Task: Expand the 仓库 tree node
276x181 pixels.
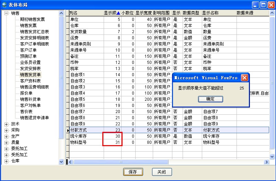Action: [x=6, y=161]
